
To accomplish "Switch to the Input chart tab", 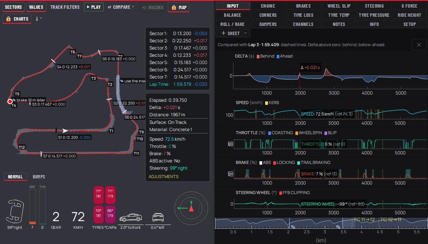I will coord(233,6).
